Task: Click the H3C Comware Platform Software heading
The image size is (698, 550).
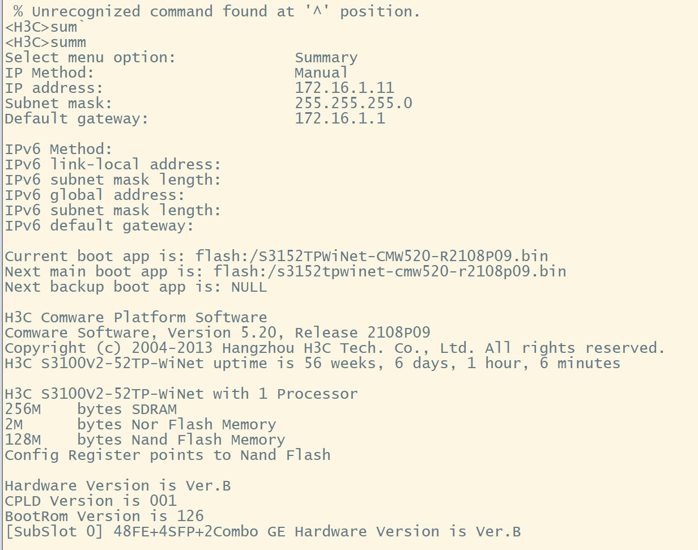Action: coord(136,317)
